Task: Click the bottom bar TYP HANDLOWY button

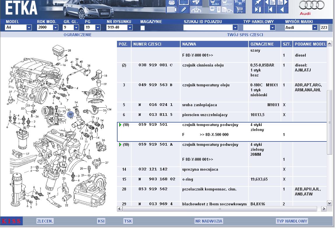Action: [x=292, y=221]
